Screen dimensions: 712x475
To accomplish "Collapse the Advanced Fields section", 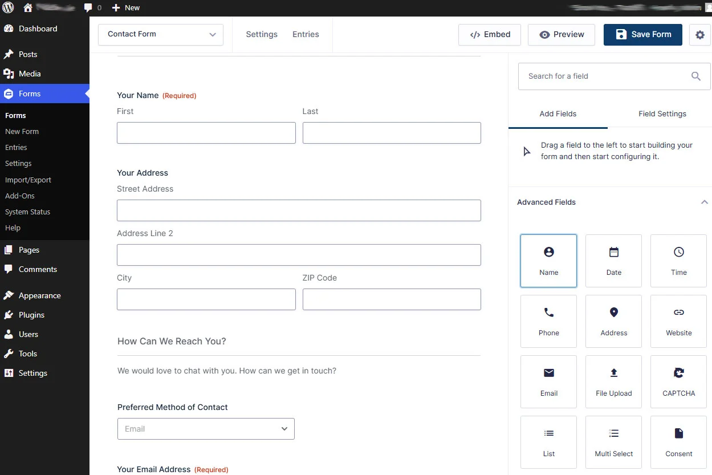I will [x=704, y=202].
